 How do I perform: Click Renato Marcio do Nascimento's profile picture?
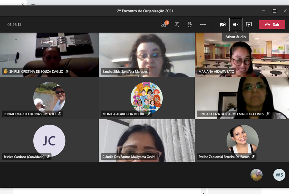(x=49, y=97)
